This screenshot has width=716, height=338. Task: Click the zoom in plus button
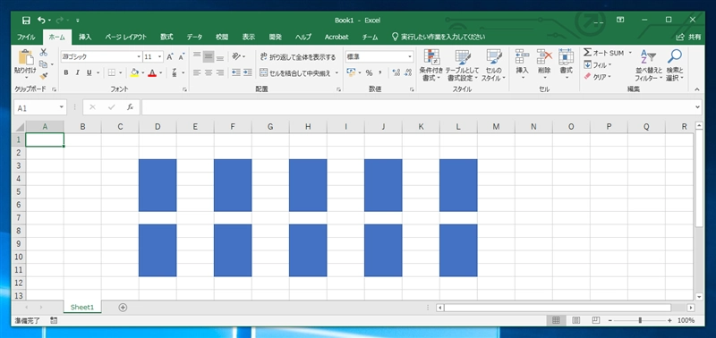coord(669,320)
